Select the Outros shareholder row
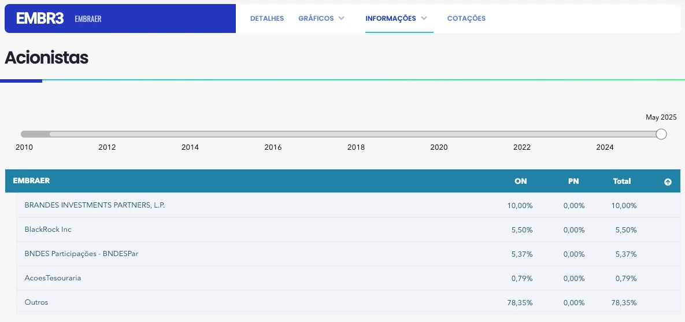Viewport: 685px width, 322px height. point(348,302)
